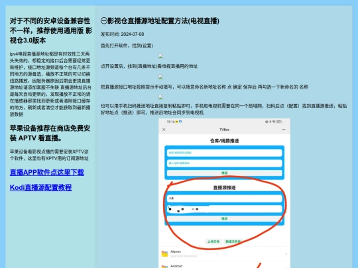Click the 上传文件 button in the screenshot
Image resolution: width=358 pixels, height=268 pixels.
tap(213, 242)
